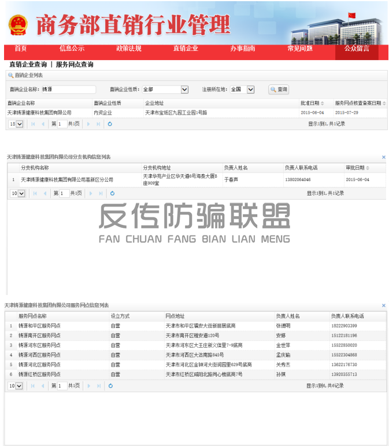
Task: Go to first page in the branch list
Action: [x=35, y=193]
